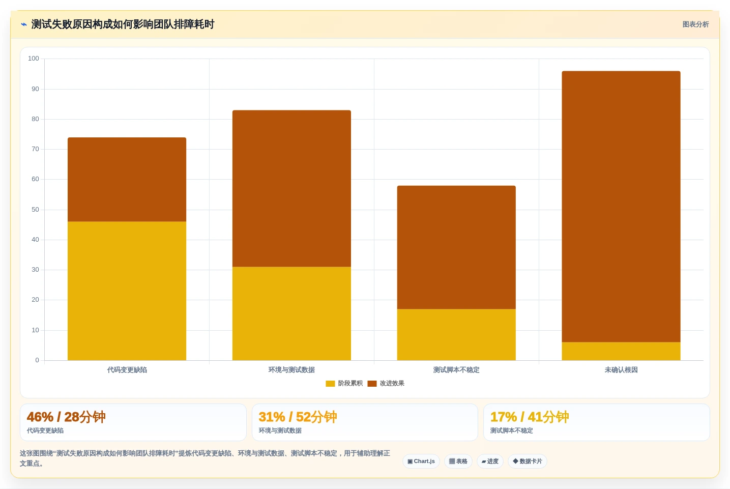Screen dimensions: 730x489
Task: Click the 测试脚本不稳定 axis label
Action: click(x=456, y=370)
